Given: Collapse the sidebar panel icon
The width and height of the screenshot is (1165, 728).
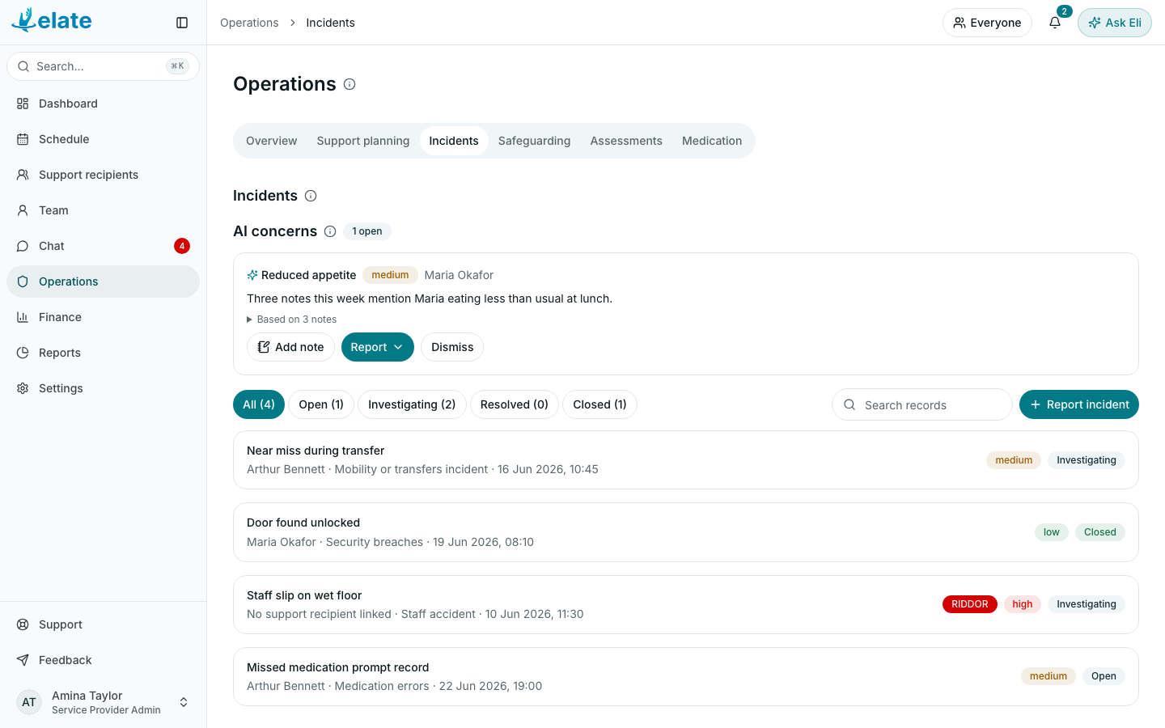Looking at the screenshot, I should (182, 23).
